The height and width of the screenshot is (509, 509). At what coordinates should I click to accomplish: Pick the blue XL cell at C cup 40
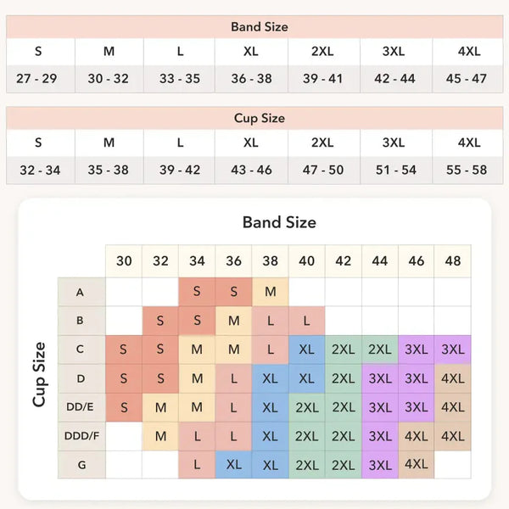coord(306,350)
